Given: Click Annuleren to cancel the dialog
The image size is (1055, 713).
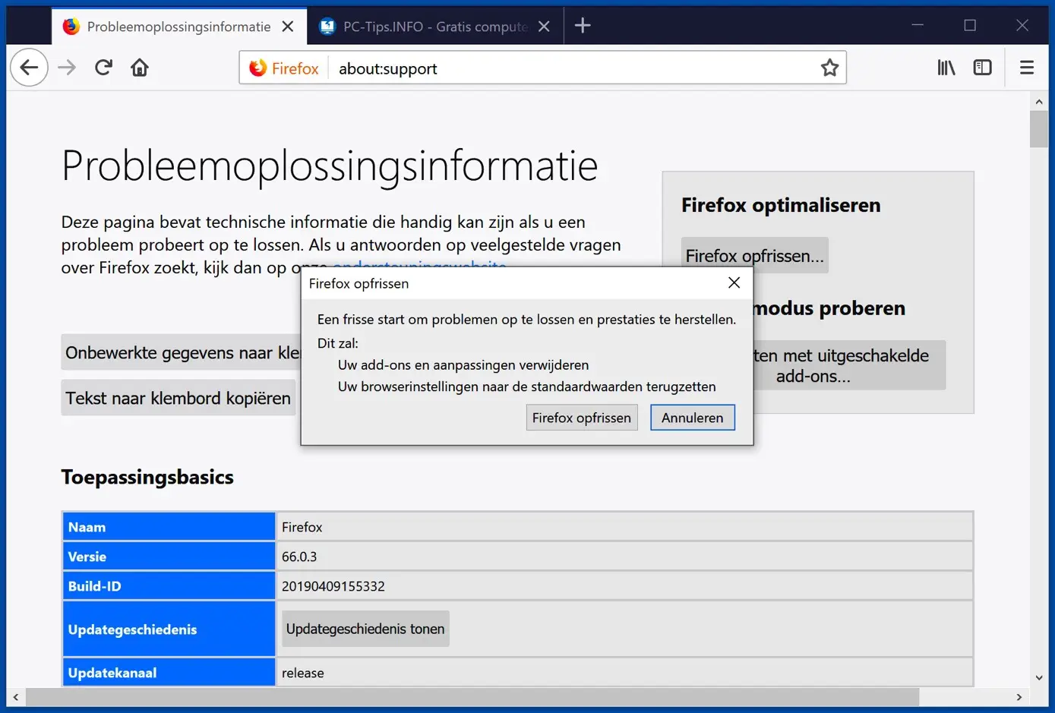Looking at the screenshot, I should pyautogui.click(x=692, y=418).
